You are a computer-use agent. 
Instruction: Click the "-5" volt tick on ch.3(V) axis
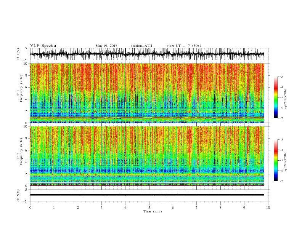[x=26, y=201]
